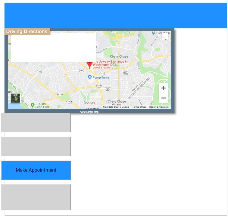Screen dimensions: 228x217
Task: Click the route 190 shield on map
Action: (69, 101)
